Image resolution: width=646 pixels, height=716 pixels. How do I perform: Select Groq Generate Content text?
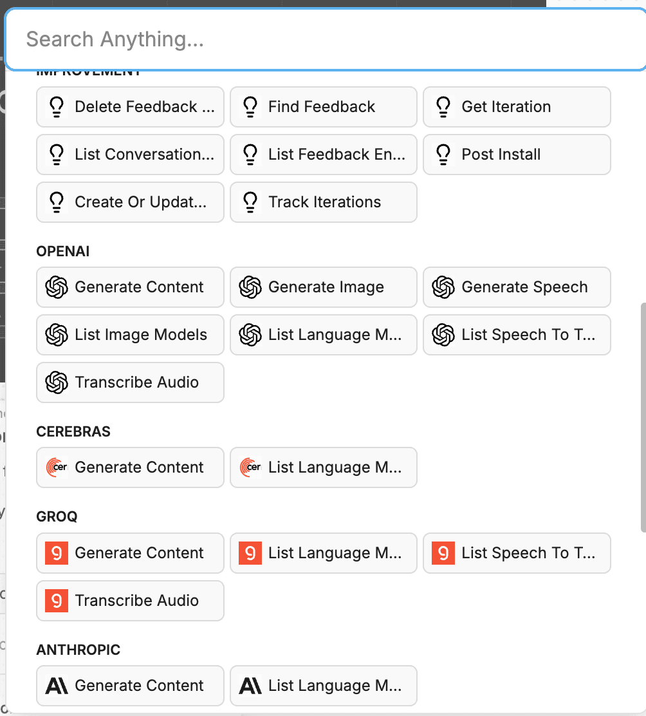tap(139, 553)
